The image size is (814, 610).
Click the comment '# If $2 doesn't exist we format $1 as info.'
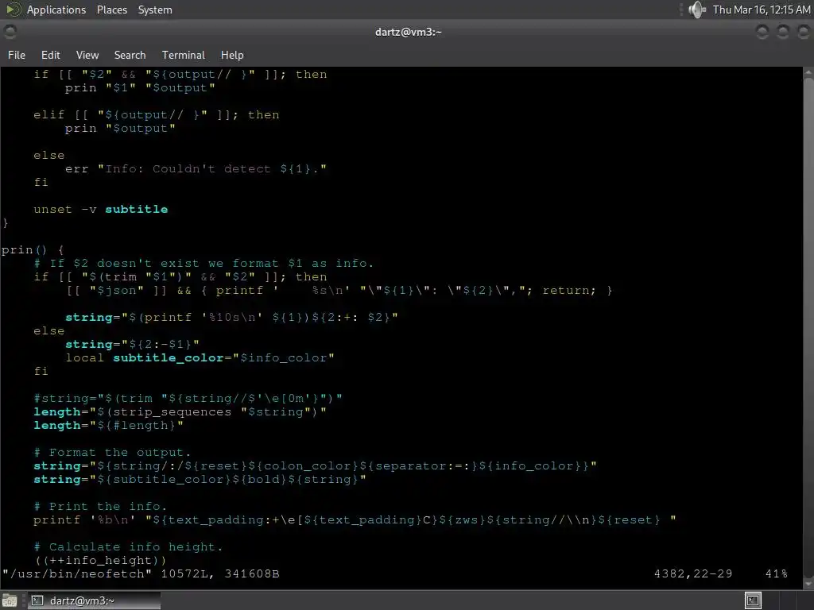(x=203, y=264)
